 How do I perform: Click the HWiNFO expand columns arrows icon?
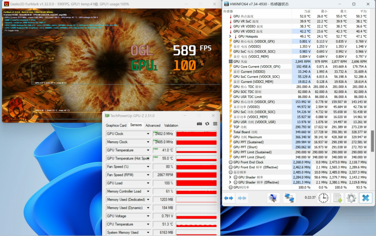click(228, 198)
